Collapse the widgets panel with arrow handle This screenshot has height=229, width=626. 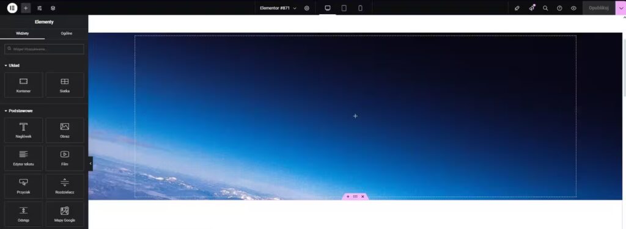[90, 164]
